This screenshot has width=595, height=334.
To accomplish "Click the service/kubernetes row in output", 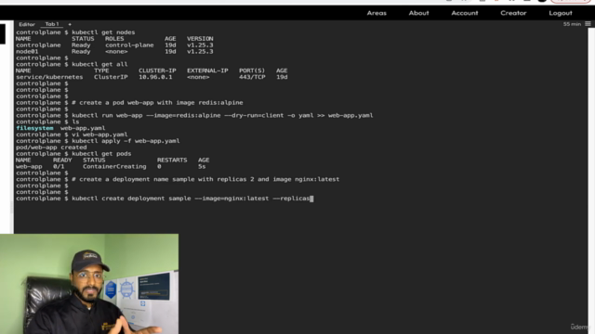I will 152,77.
